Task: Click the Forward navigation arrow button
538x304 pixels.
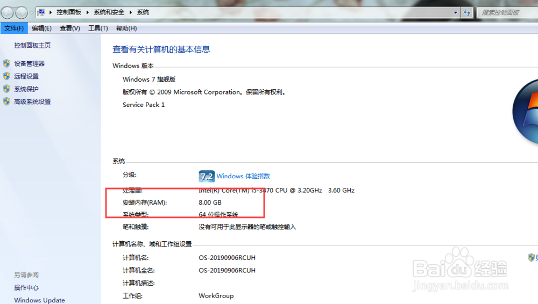Action: point(22,13)
